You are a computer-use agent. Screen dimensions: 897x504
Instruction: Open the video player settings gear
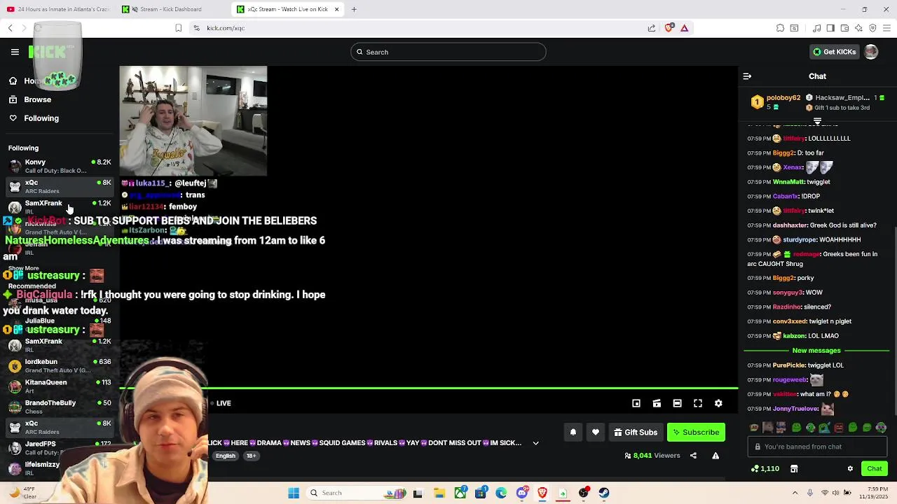tap(718, 403)
